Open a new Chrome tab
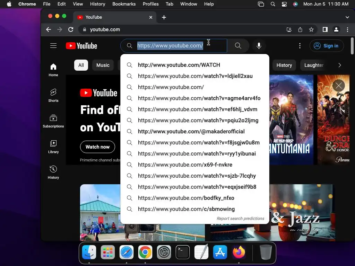The image size is (355, 266). click(x=164, y=17)
